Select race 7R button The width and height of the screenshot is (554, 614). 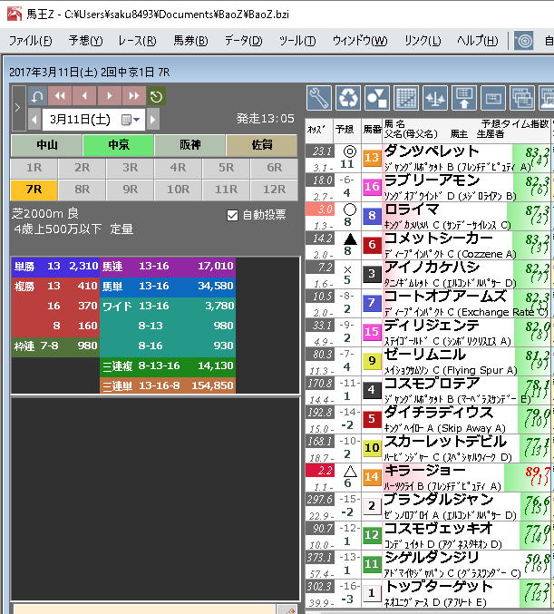click(34, 190)
